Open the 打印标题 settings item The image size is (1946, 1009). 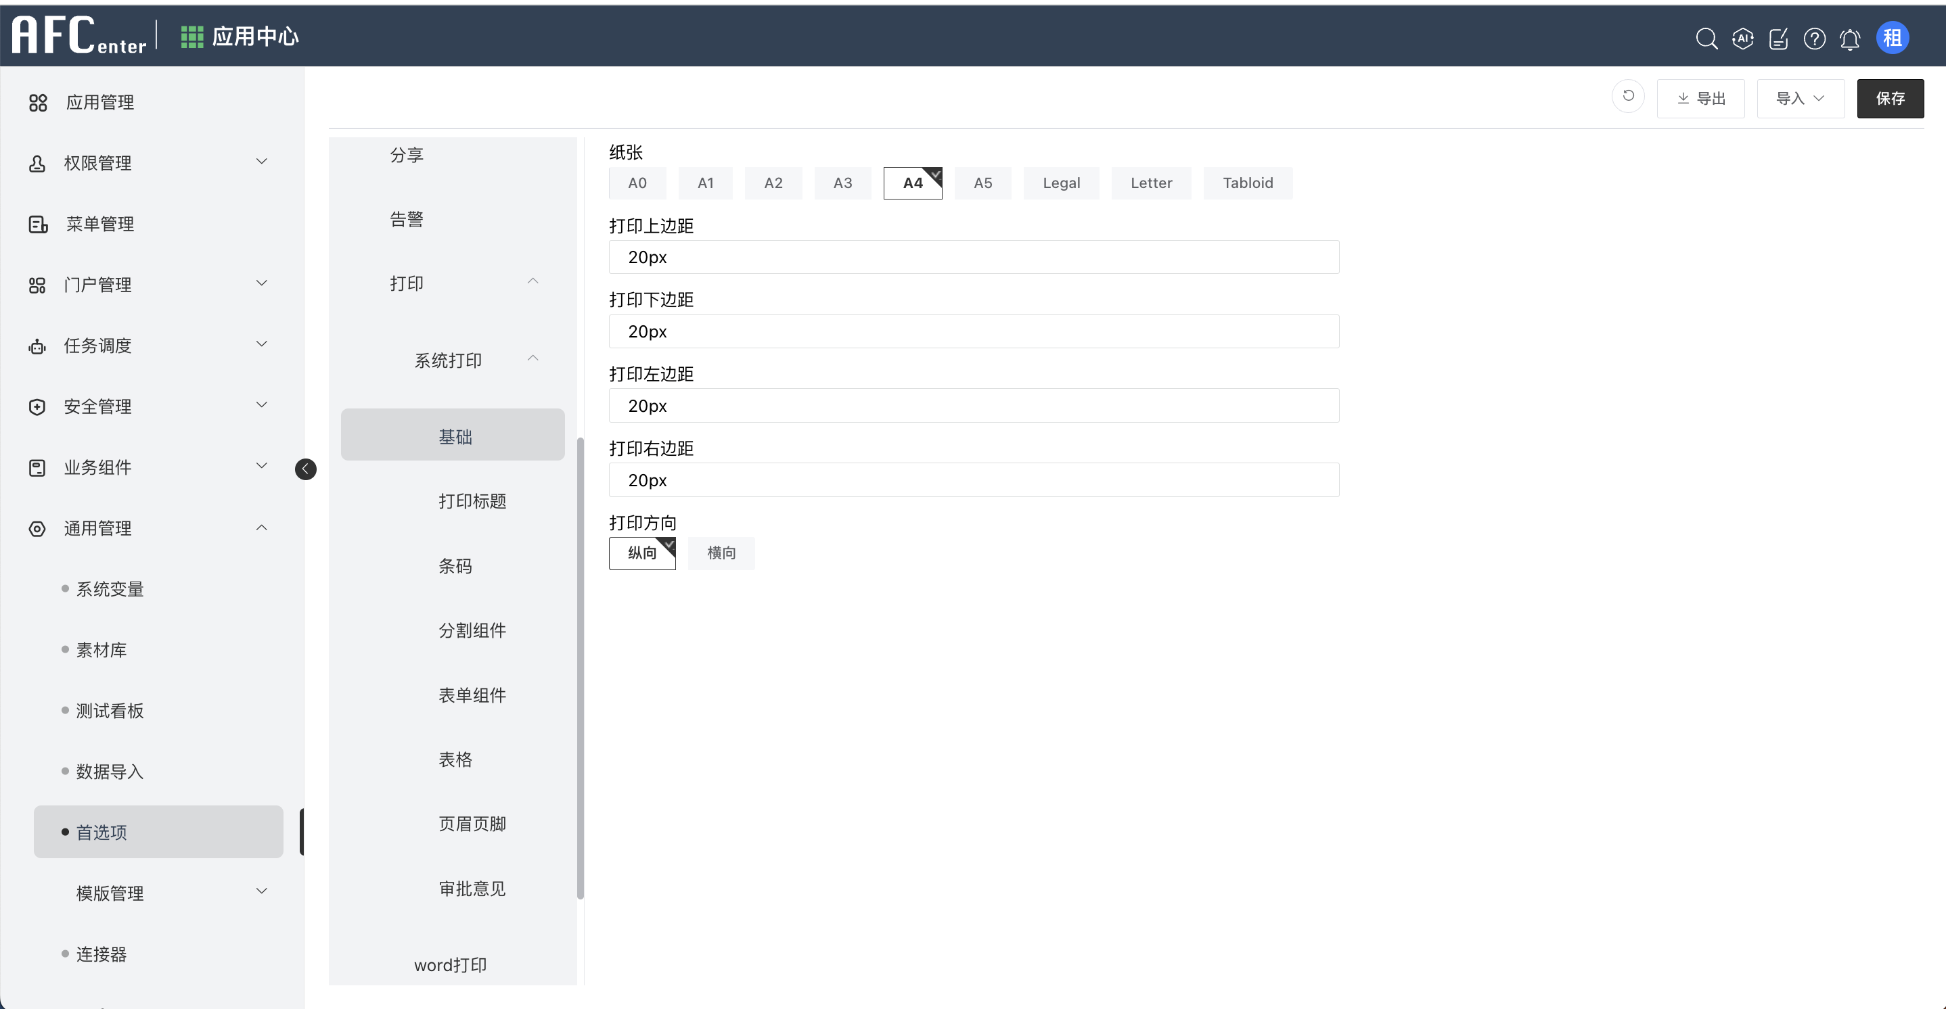tap(472, 500)
